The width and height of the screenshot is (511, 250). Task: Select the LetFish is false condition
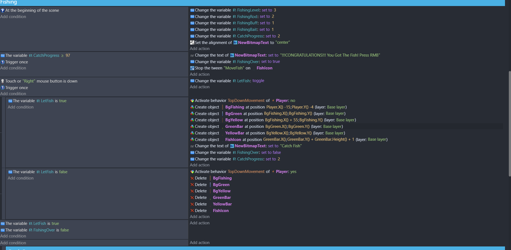(38, 172)
